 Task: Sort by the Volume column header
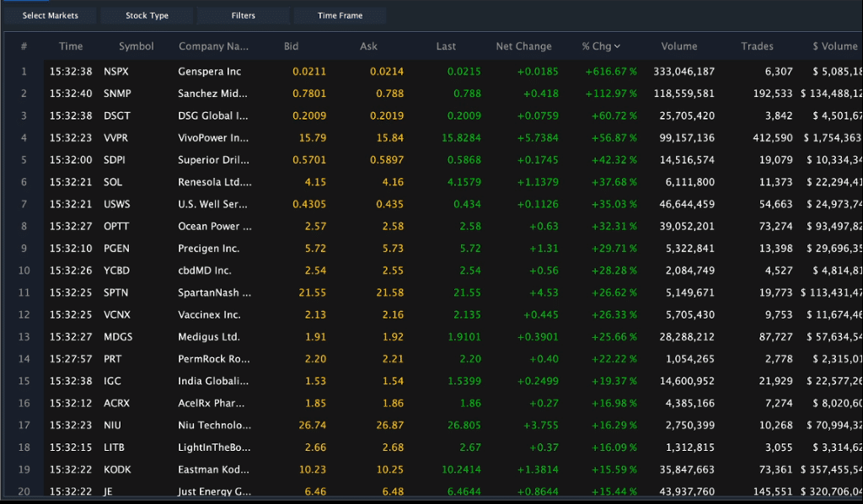(x=679, y=46)
